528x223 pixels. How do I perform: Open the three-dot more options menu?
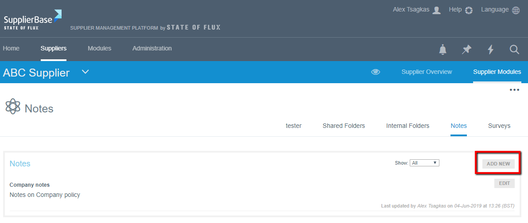514,90
